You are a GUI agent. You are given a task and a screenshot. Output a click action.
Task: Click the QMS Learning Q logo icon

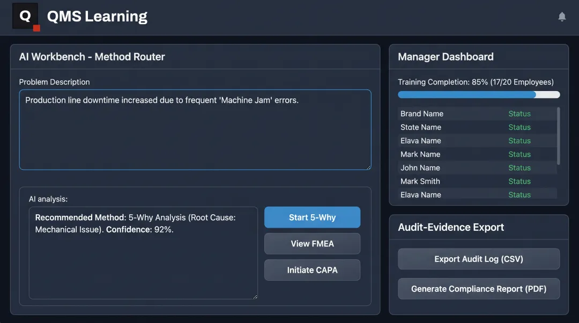click(26, 16)
